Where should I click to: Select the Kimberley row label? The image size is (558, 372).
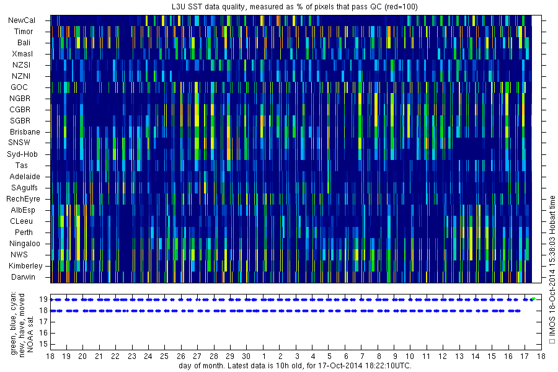[25, 265]
